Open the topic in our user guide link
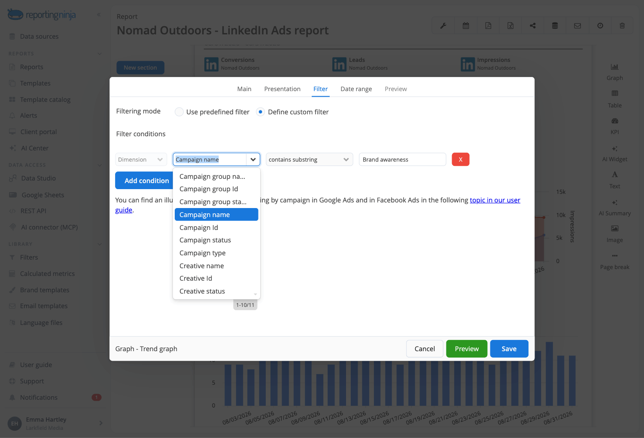 tap(495, 200)
